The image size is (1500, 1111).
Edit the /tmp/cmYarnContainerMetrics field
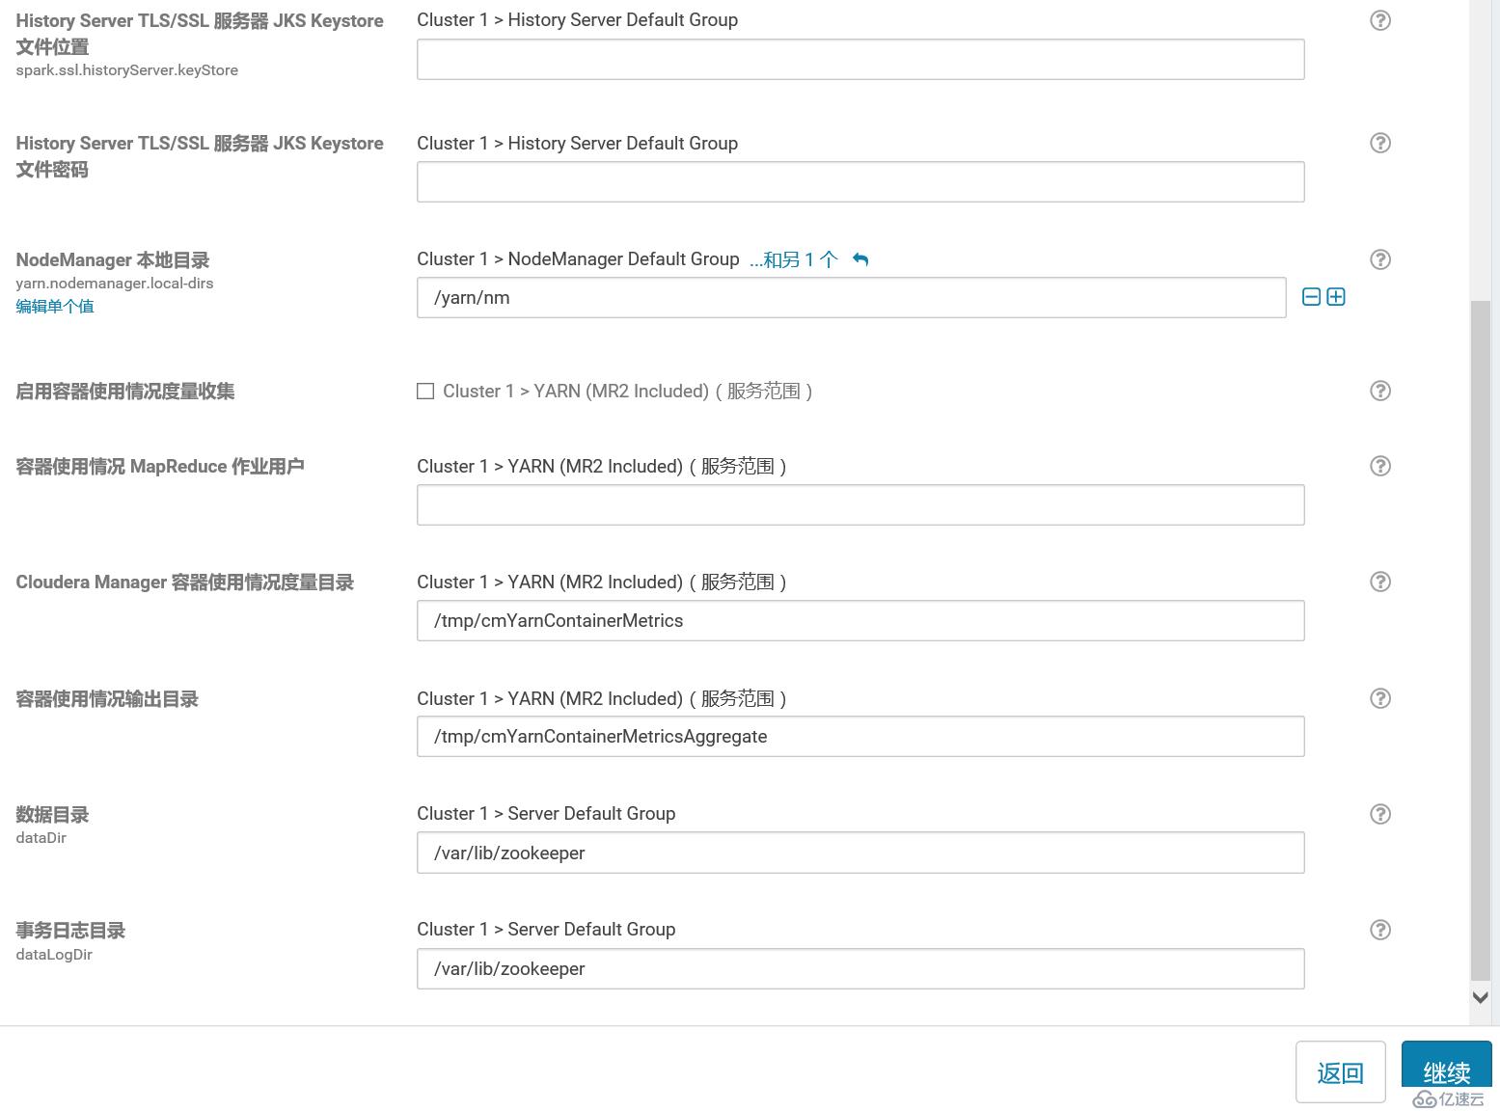860,621
